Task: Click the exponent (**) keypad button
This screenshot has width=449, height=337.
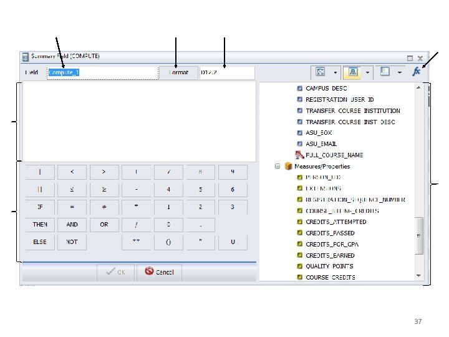Action: 137,242
